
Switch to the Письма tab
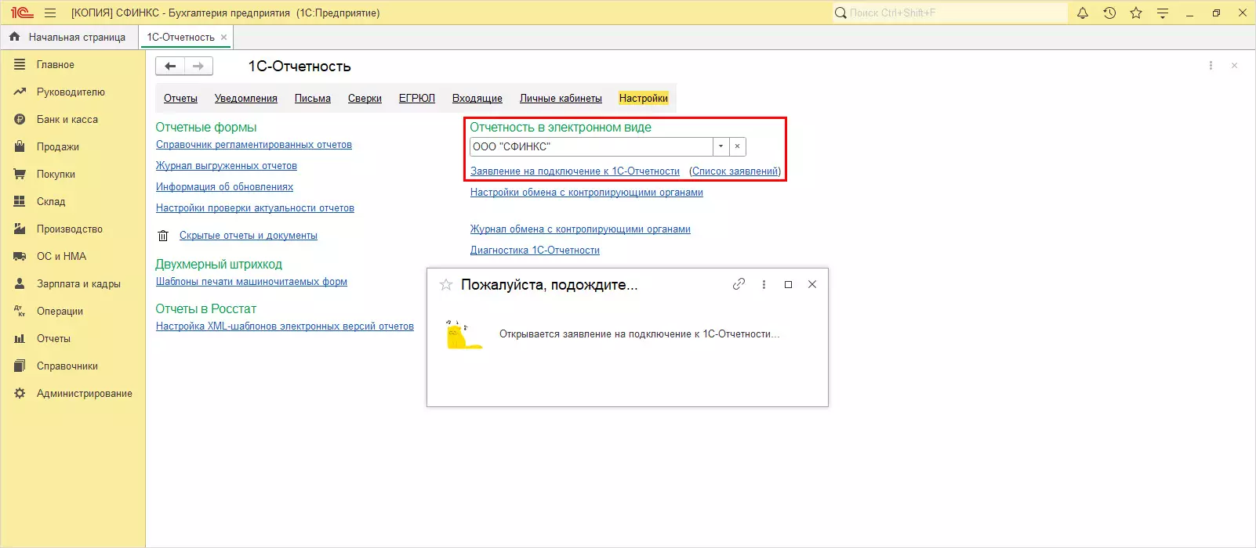[x=313, y=99]
